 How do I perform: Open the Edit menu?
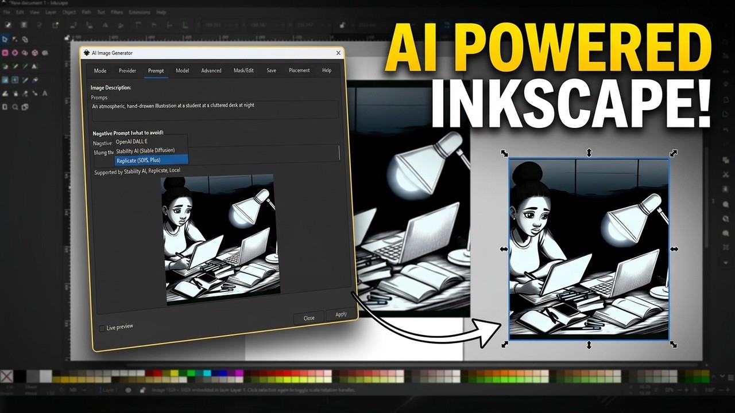click(x=20, y=11)
